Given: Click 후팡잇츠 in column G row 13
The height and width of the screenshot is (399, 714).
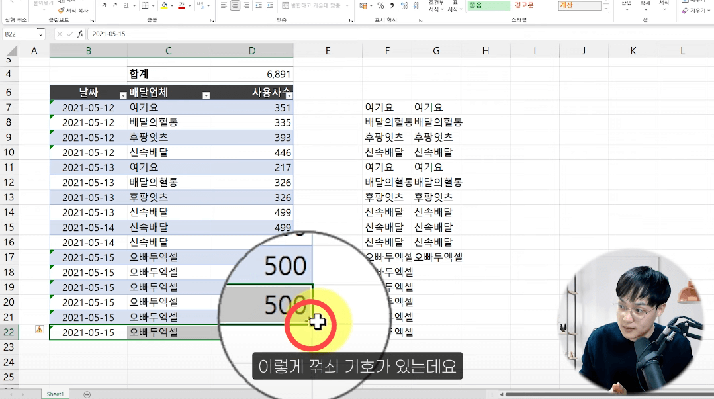Looking at the screenshot, I should [x=436, y=197].
